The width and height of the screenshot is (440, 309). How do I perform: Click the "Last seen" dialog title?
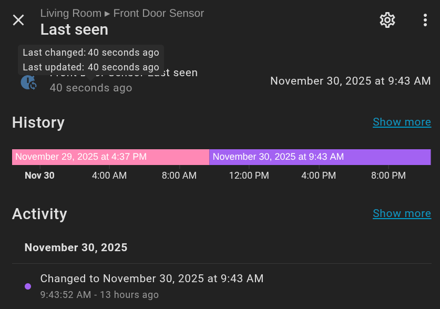pyautogui.click(x=74, y=30)
